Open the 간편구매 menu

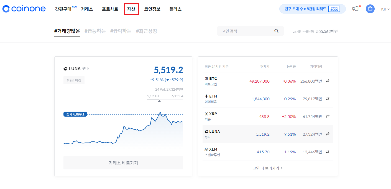coord(63,9)
